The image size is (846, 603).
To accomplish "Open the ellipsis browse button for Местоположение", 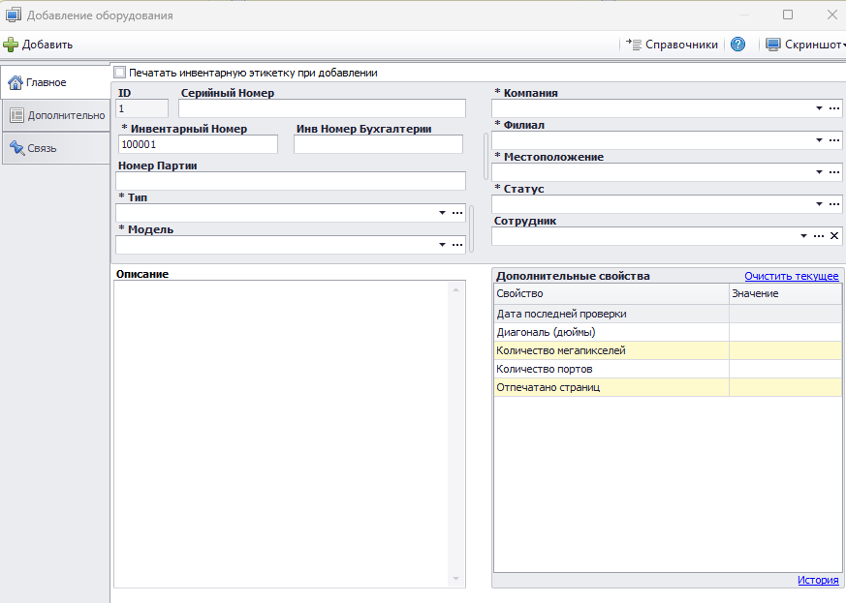I will tap(834, 172).
